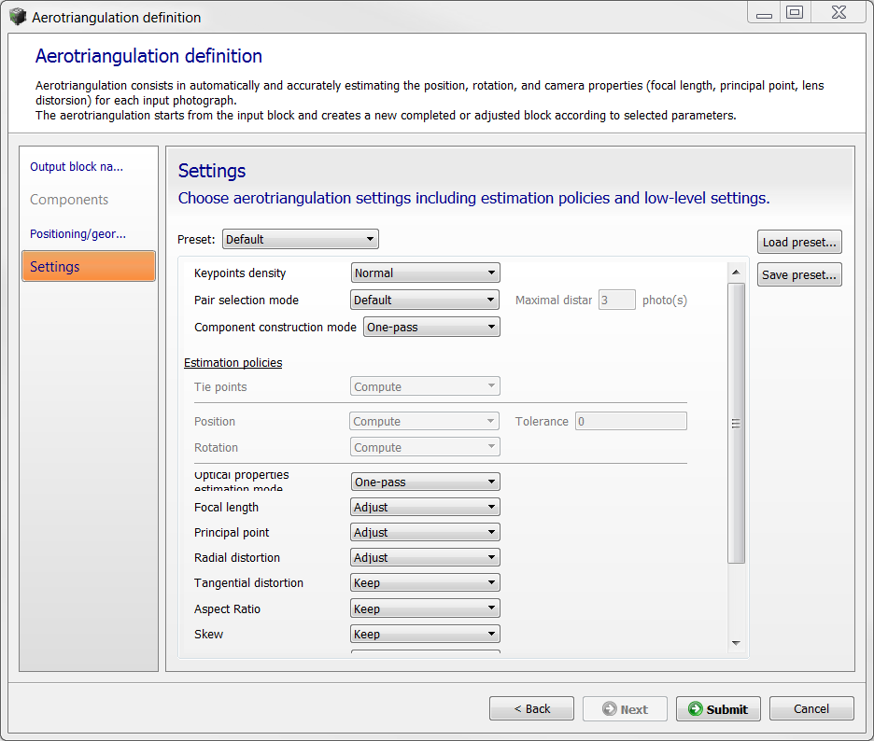Viewport: 874px width, 741px height.
Task: Click the Load preset button
Action: point(799,243)
